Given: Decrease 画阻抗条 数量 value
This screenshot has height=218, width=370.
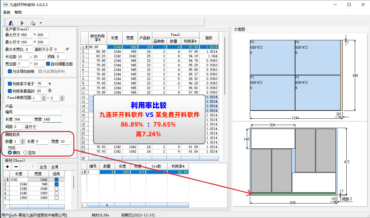Looking at the screenshot, I should pos(23,143).
